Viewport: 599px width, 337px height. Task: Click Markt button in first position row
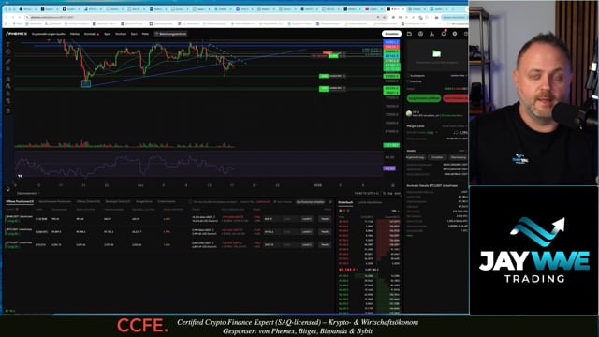pyautogui.click(x=325, y=219)
